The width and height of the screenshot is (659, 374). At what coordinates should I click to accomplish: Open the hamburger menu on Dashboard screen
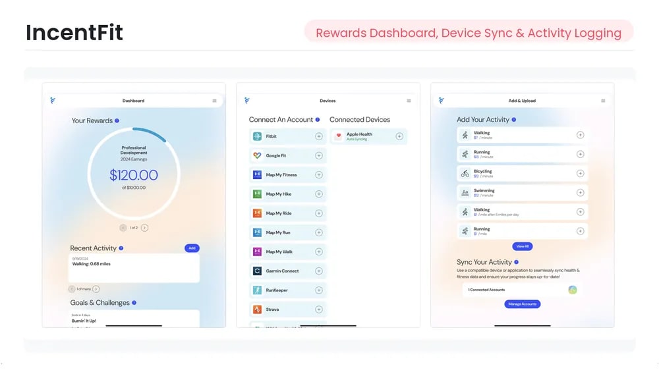(x=214, y=101)
